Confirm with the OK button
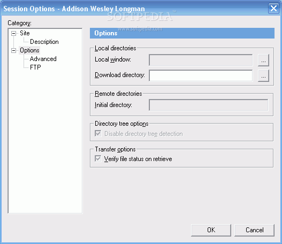The width and height of the screenshot is (282, 244). [x=211, y=230]
